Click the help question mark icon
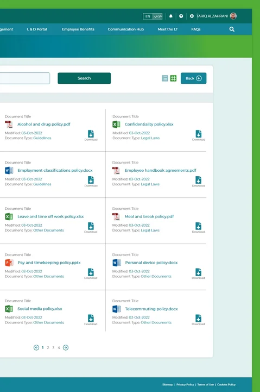This screenshot has width=260, height=392. coord(181,16)
